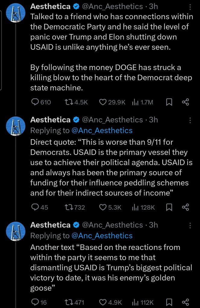Open more options on the 'Direct quote' reply

click(190, 120)
